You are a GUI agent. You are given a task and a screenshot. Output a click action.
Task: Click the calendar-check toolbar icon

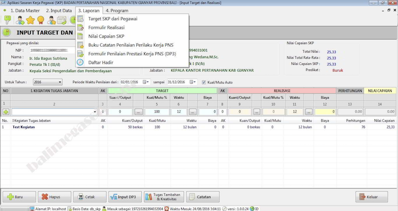63,20
